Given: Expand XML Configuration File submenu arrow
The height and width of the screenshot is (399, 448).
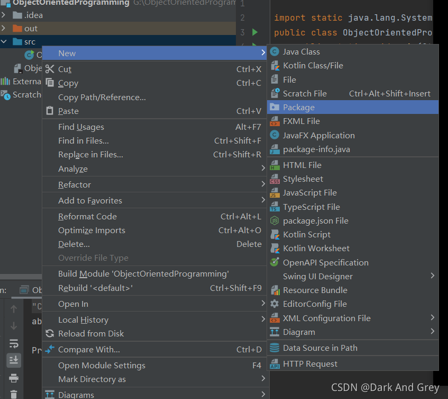Looking at the screenshot, I should coord(432,317).
